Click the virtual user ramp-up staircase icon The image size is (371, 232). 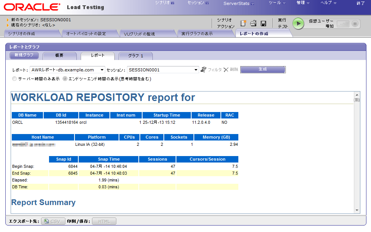click(343, 24)
